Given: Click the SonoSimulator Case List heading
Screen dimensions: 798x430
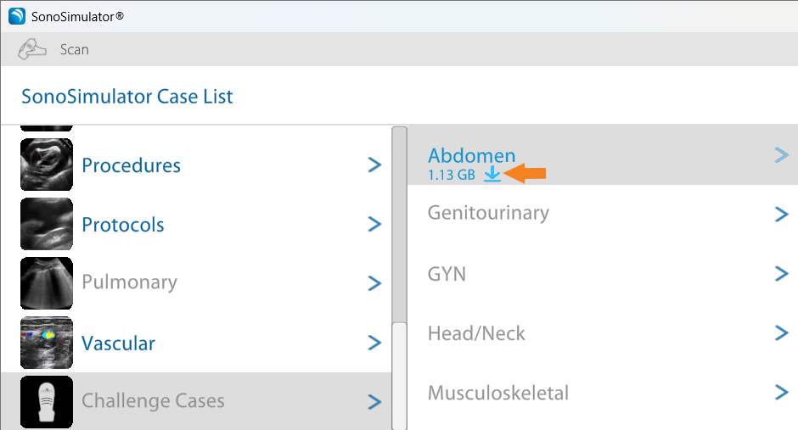Looking at the screenshot, I should [127, 96].
